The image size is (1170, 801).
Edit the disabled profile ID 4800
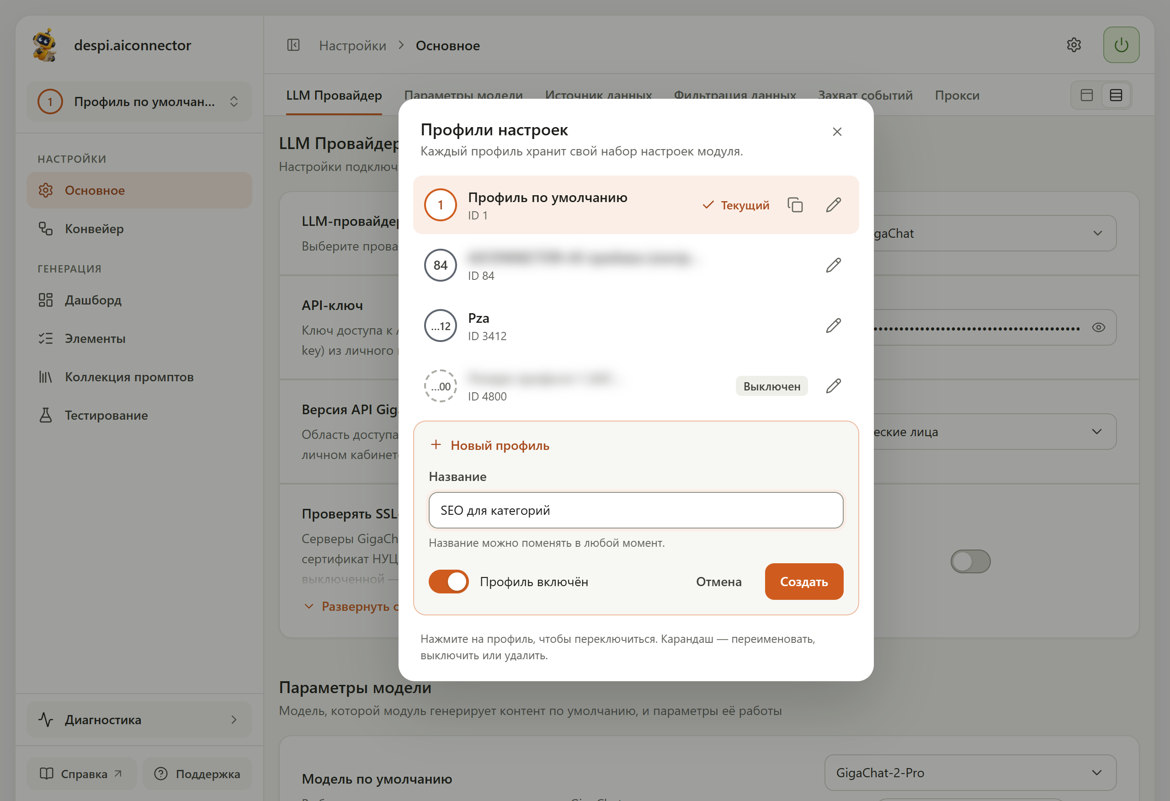(x=834, y=386)
